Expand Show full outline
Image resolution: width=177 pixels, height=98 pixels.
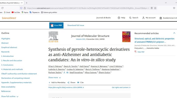pyautogui.click(x=10, y=96)
